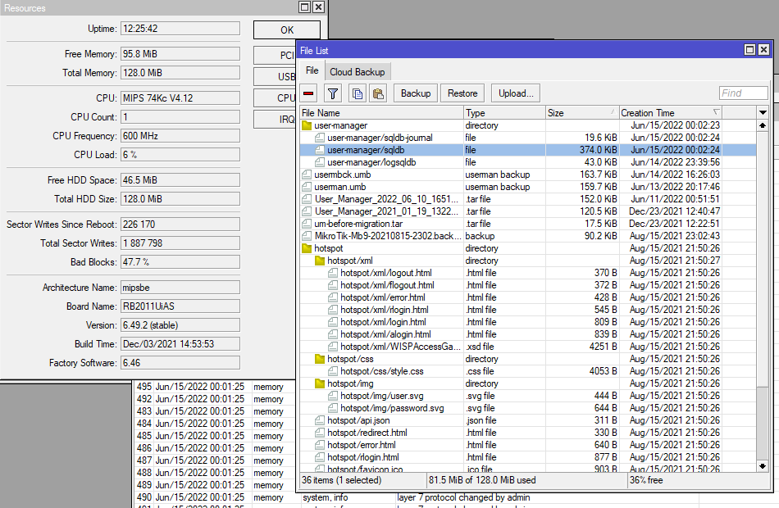
Task: Click the Free Memory value 95.8 MiB
Action: tap(180, 53)
